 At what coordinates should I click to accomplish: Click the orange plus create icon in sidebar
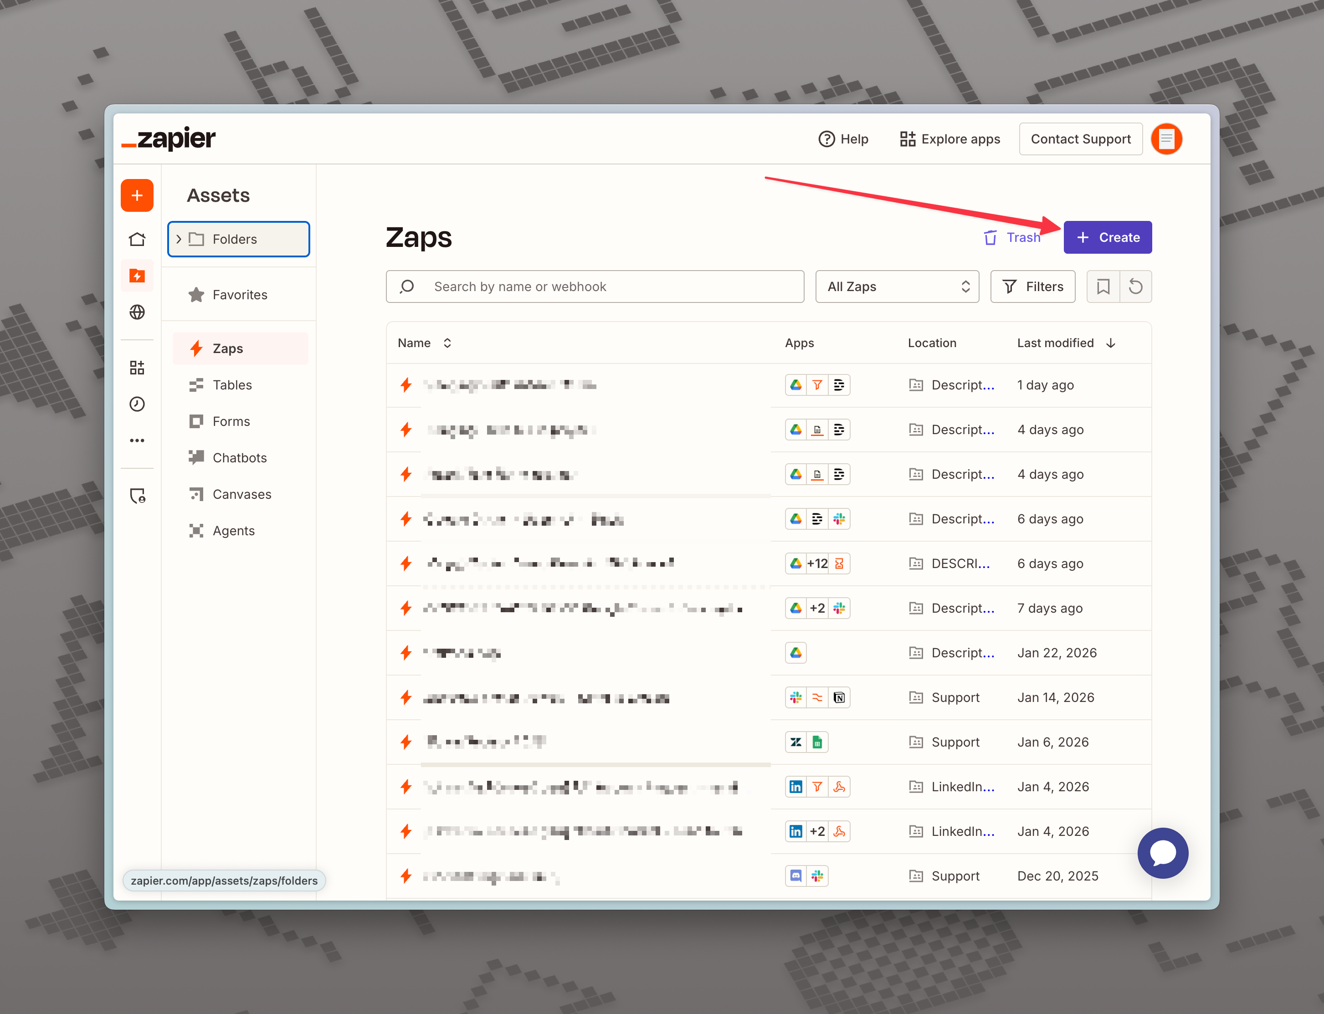[x=137, y=195]
